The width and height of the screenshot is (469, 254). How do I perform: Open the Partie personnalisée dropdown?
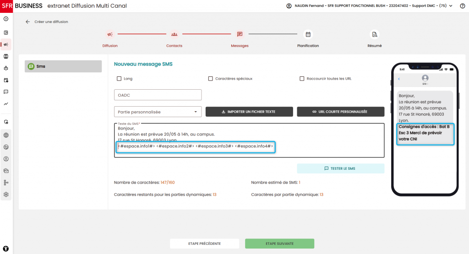tap(158, 112)
